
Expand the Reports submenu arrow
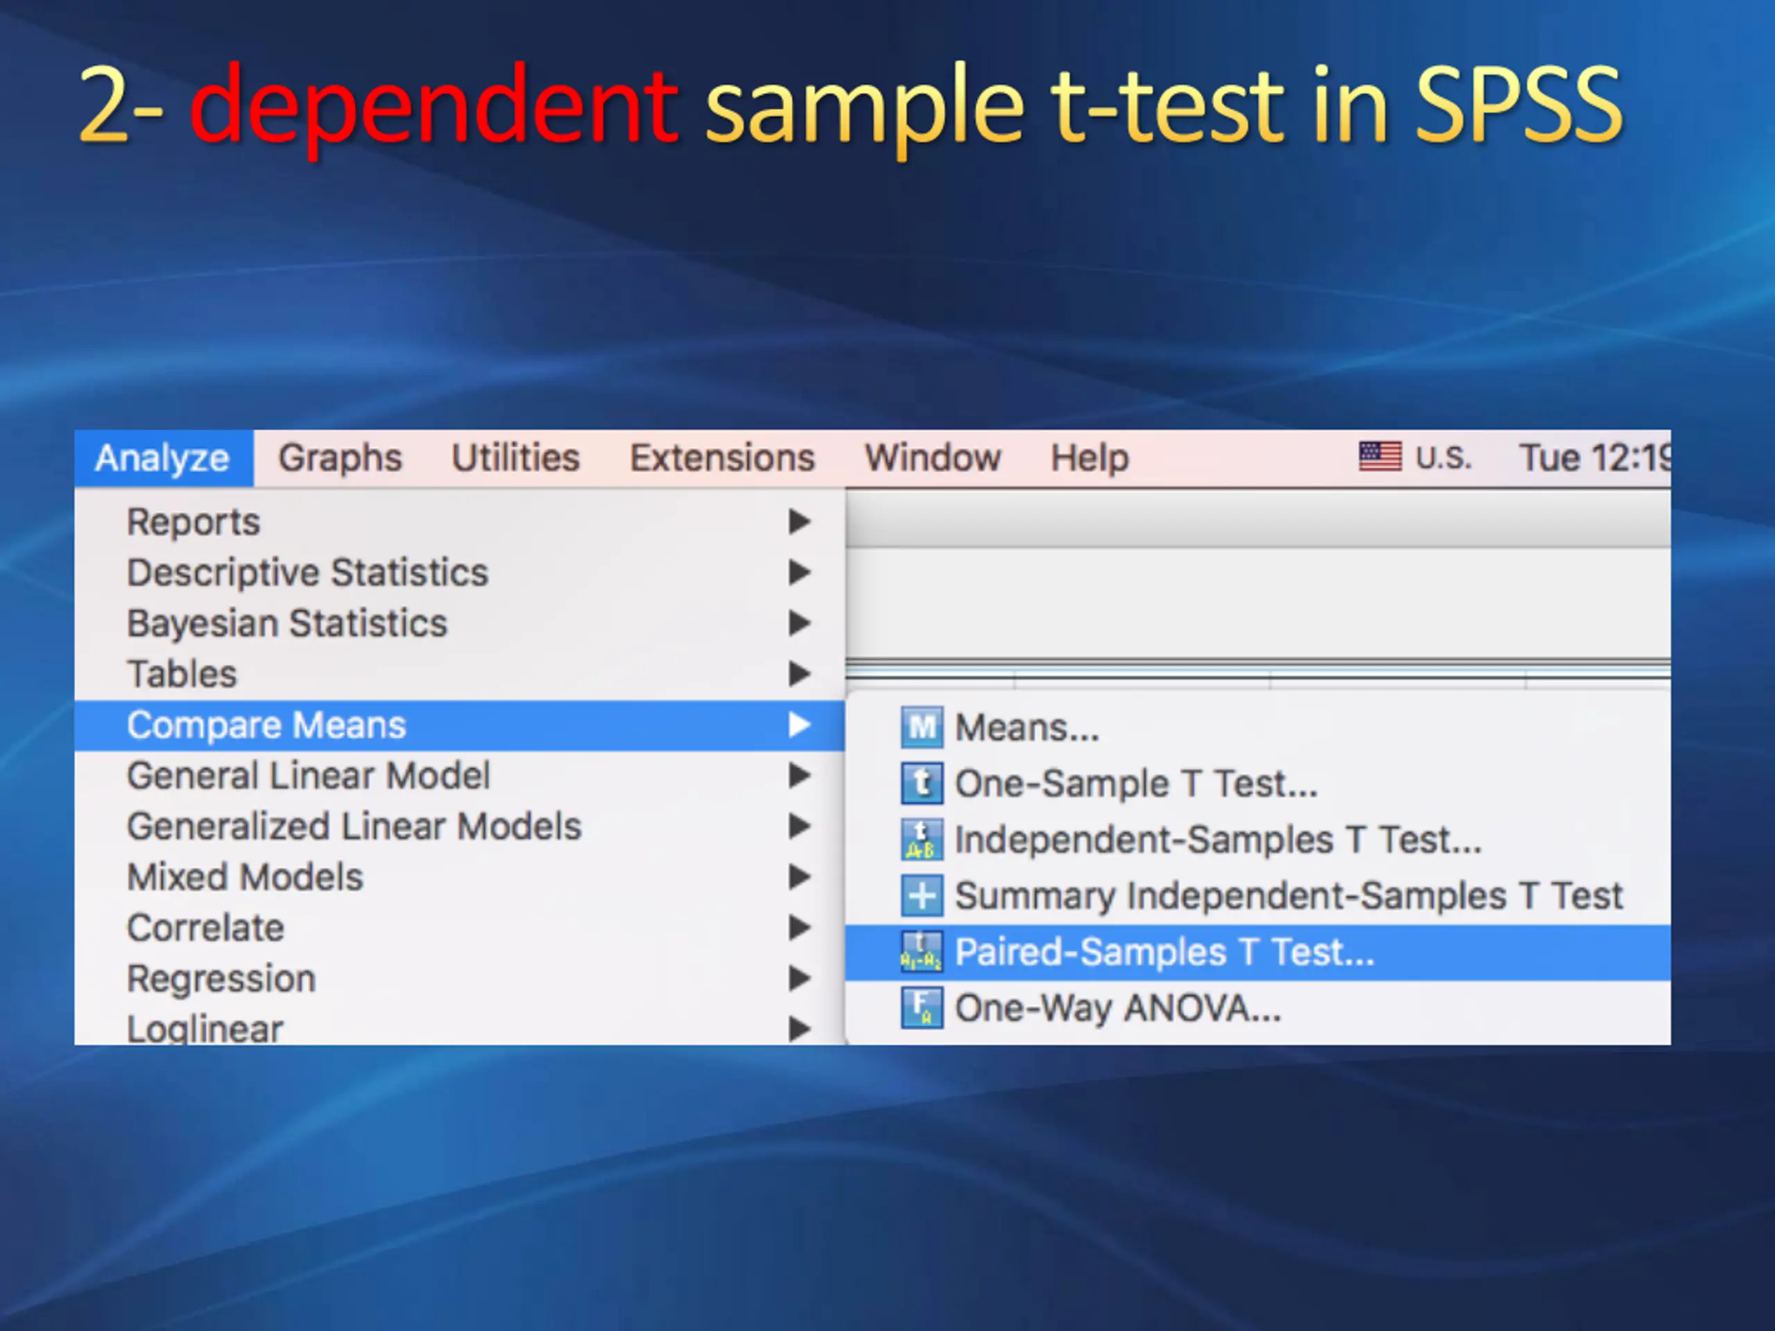(x=799, y=521)
